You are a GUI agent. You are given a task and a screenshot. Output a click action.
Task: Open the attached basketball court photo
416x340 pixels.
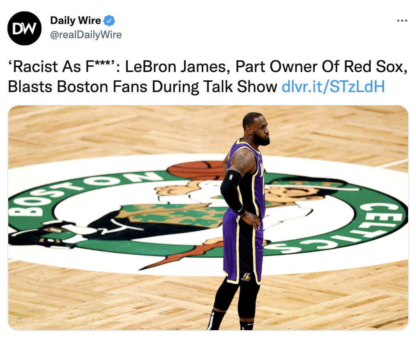tap(208, 218)
